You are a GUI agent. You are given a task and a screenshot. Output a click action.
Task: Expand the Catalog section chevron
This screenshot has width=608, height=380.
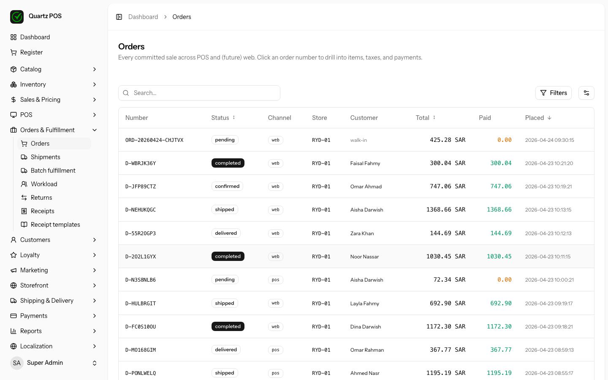tap(95, 69)
